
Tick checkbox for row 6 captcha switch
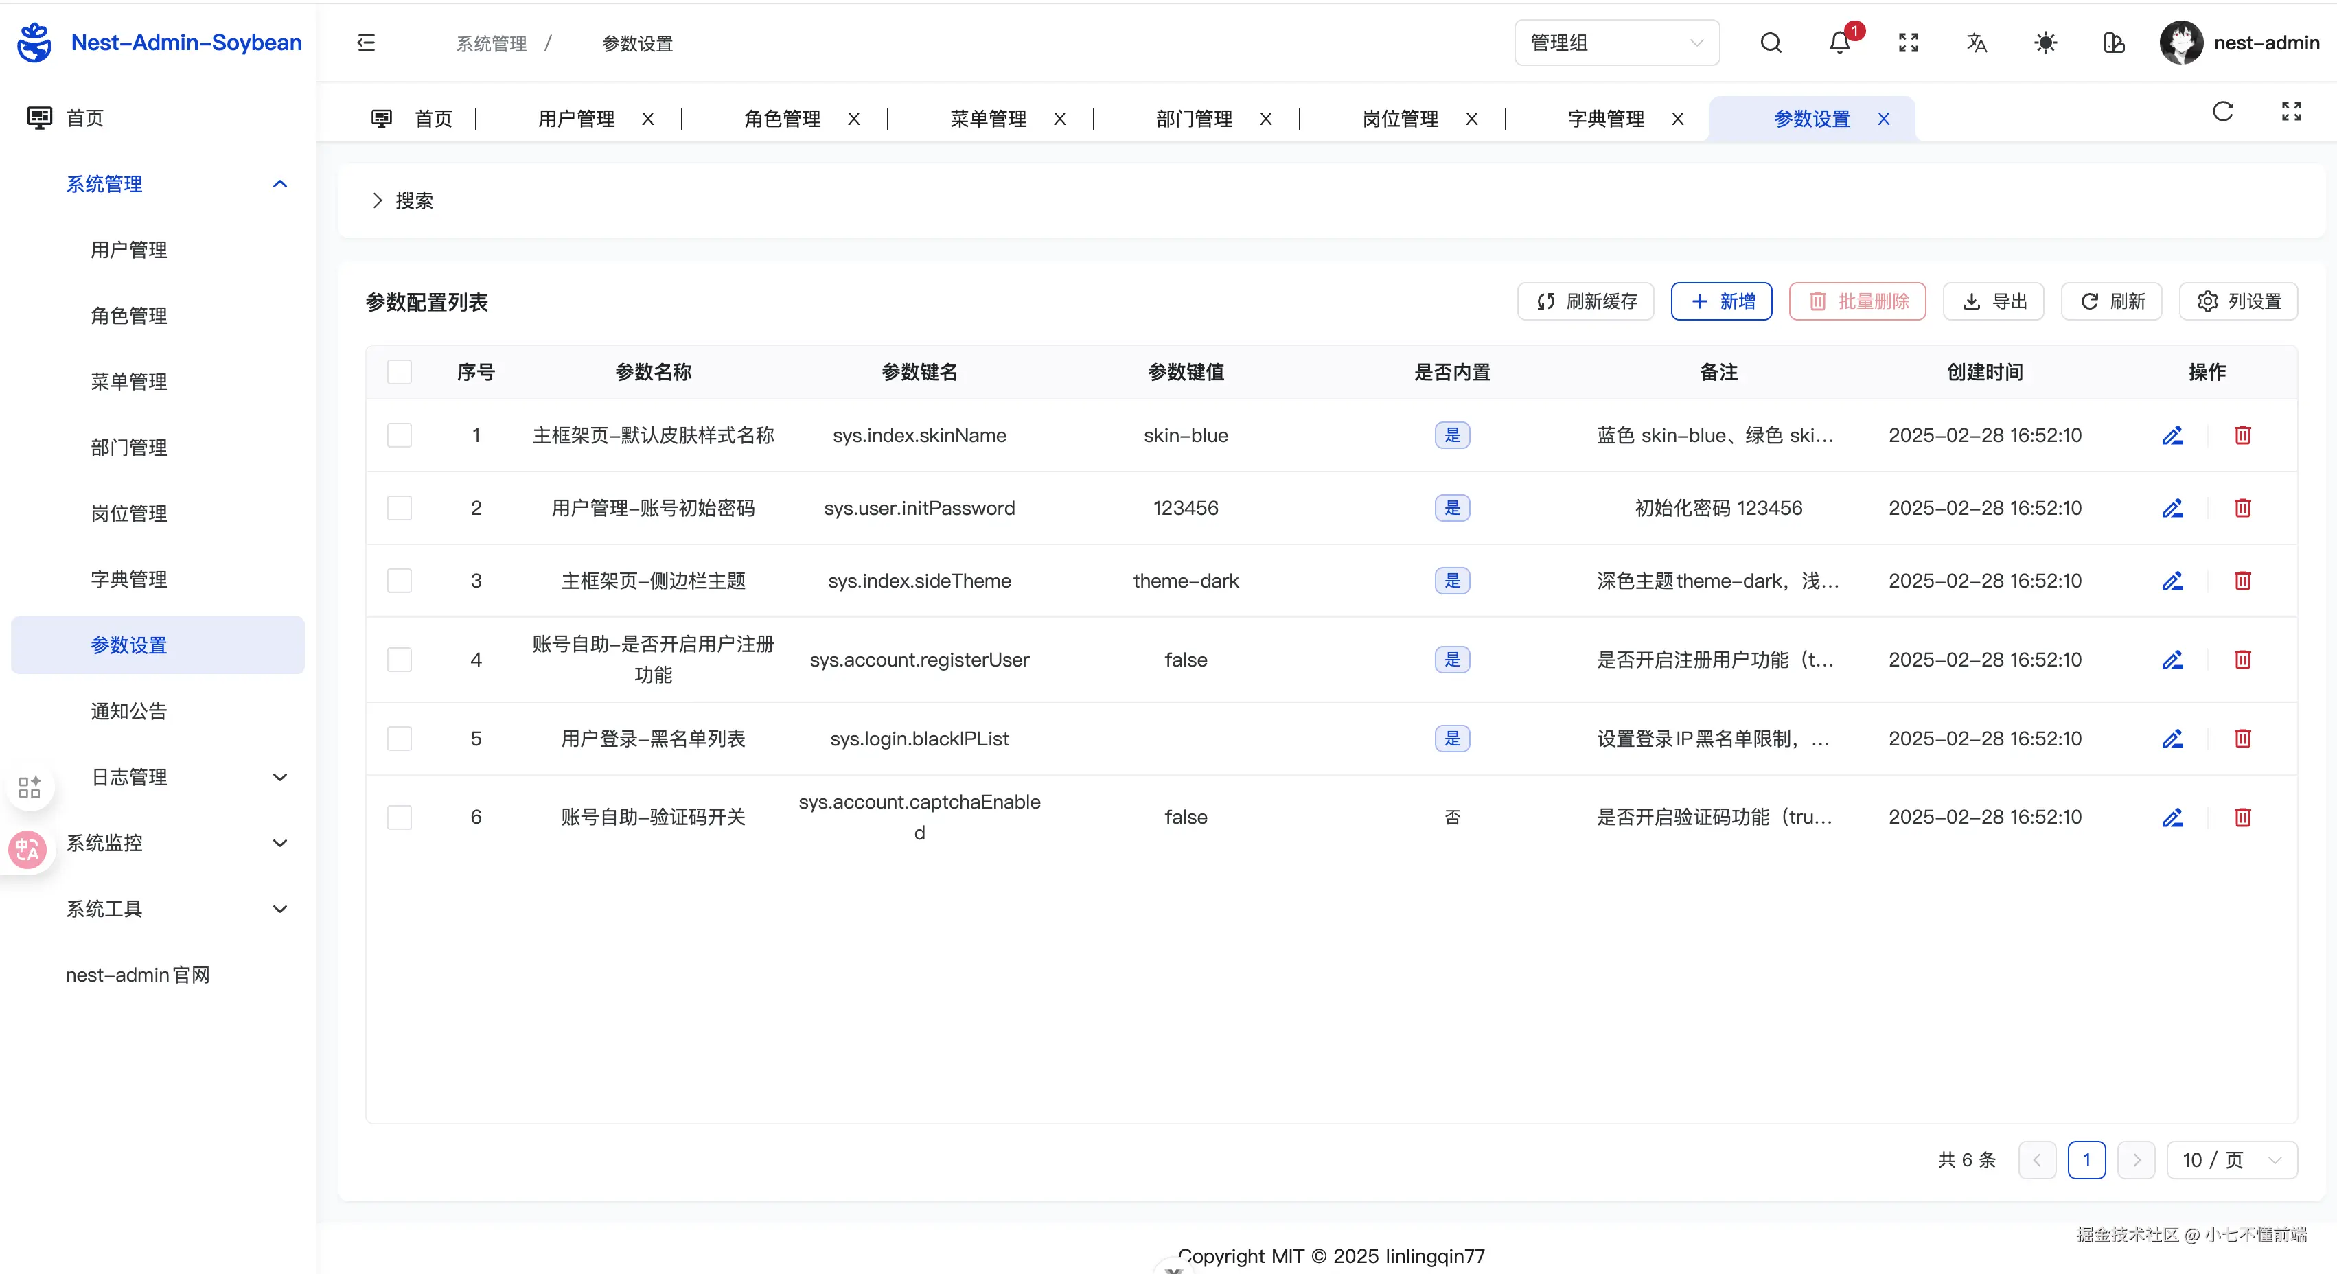coord(399,817)
